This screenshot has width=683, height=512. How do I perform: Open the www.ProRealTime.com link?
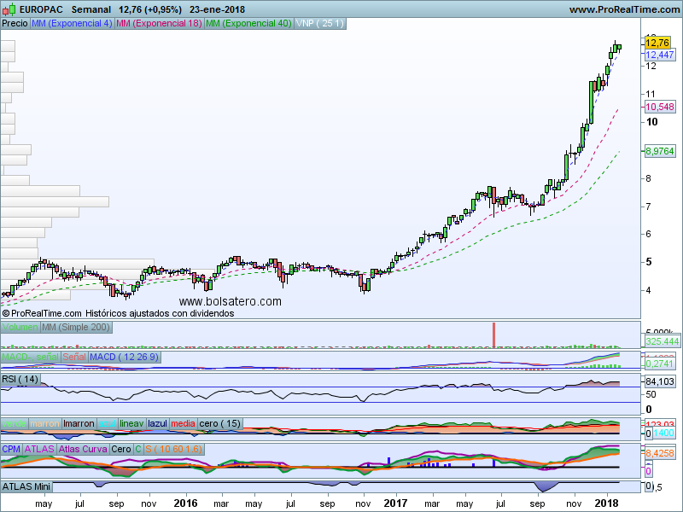tap(623, 9)
